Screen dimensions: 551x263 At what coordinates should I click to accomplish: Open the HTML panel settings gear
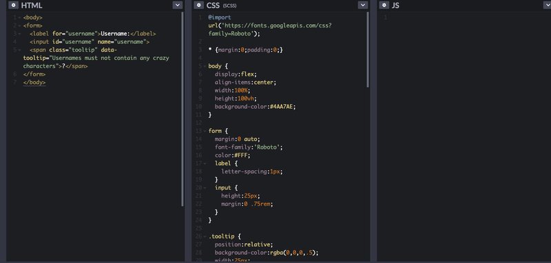(13, 5)
